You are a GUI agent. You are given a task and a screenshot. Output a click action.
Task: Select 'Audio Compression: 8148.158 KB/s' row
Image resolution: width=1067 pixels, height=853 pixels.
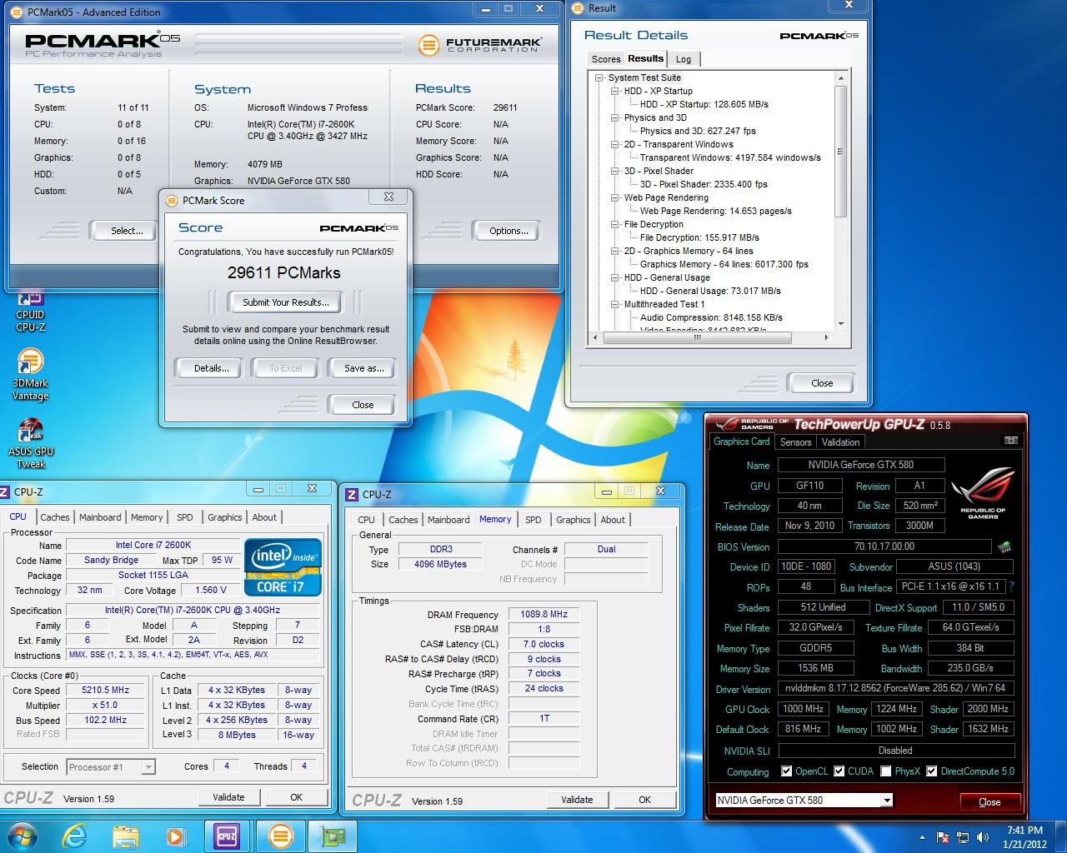711,317
